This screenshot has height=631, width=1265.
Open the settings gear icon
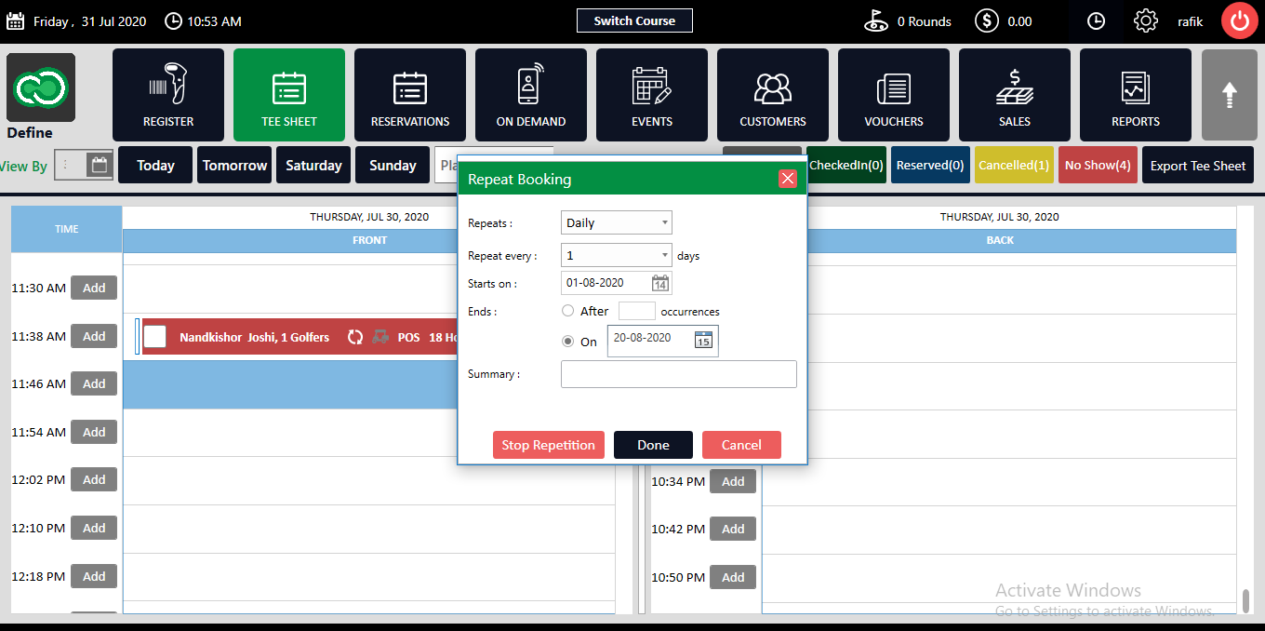pos(1145,21)
